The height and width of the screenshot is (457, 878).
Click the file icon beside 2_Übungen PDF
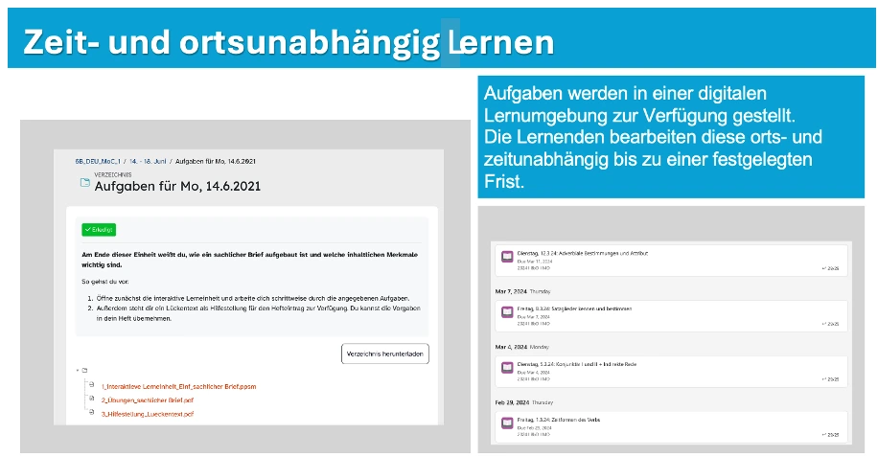point(92,400)
